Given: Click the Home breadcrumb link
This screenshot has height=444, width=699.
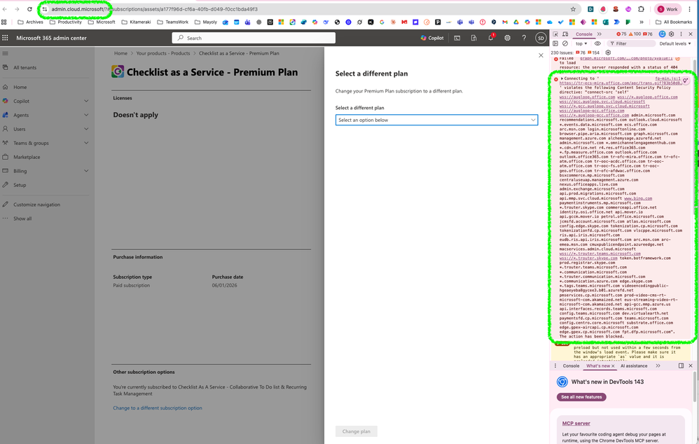Looking at the screenshot, I should click(120, 53).
